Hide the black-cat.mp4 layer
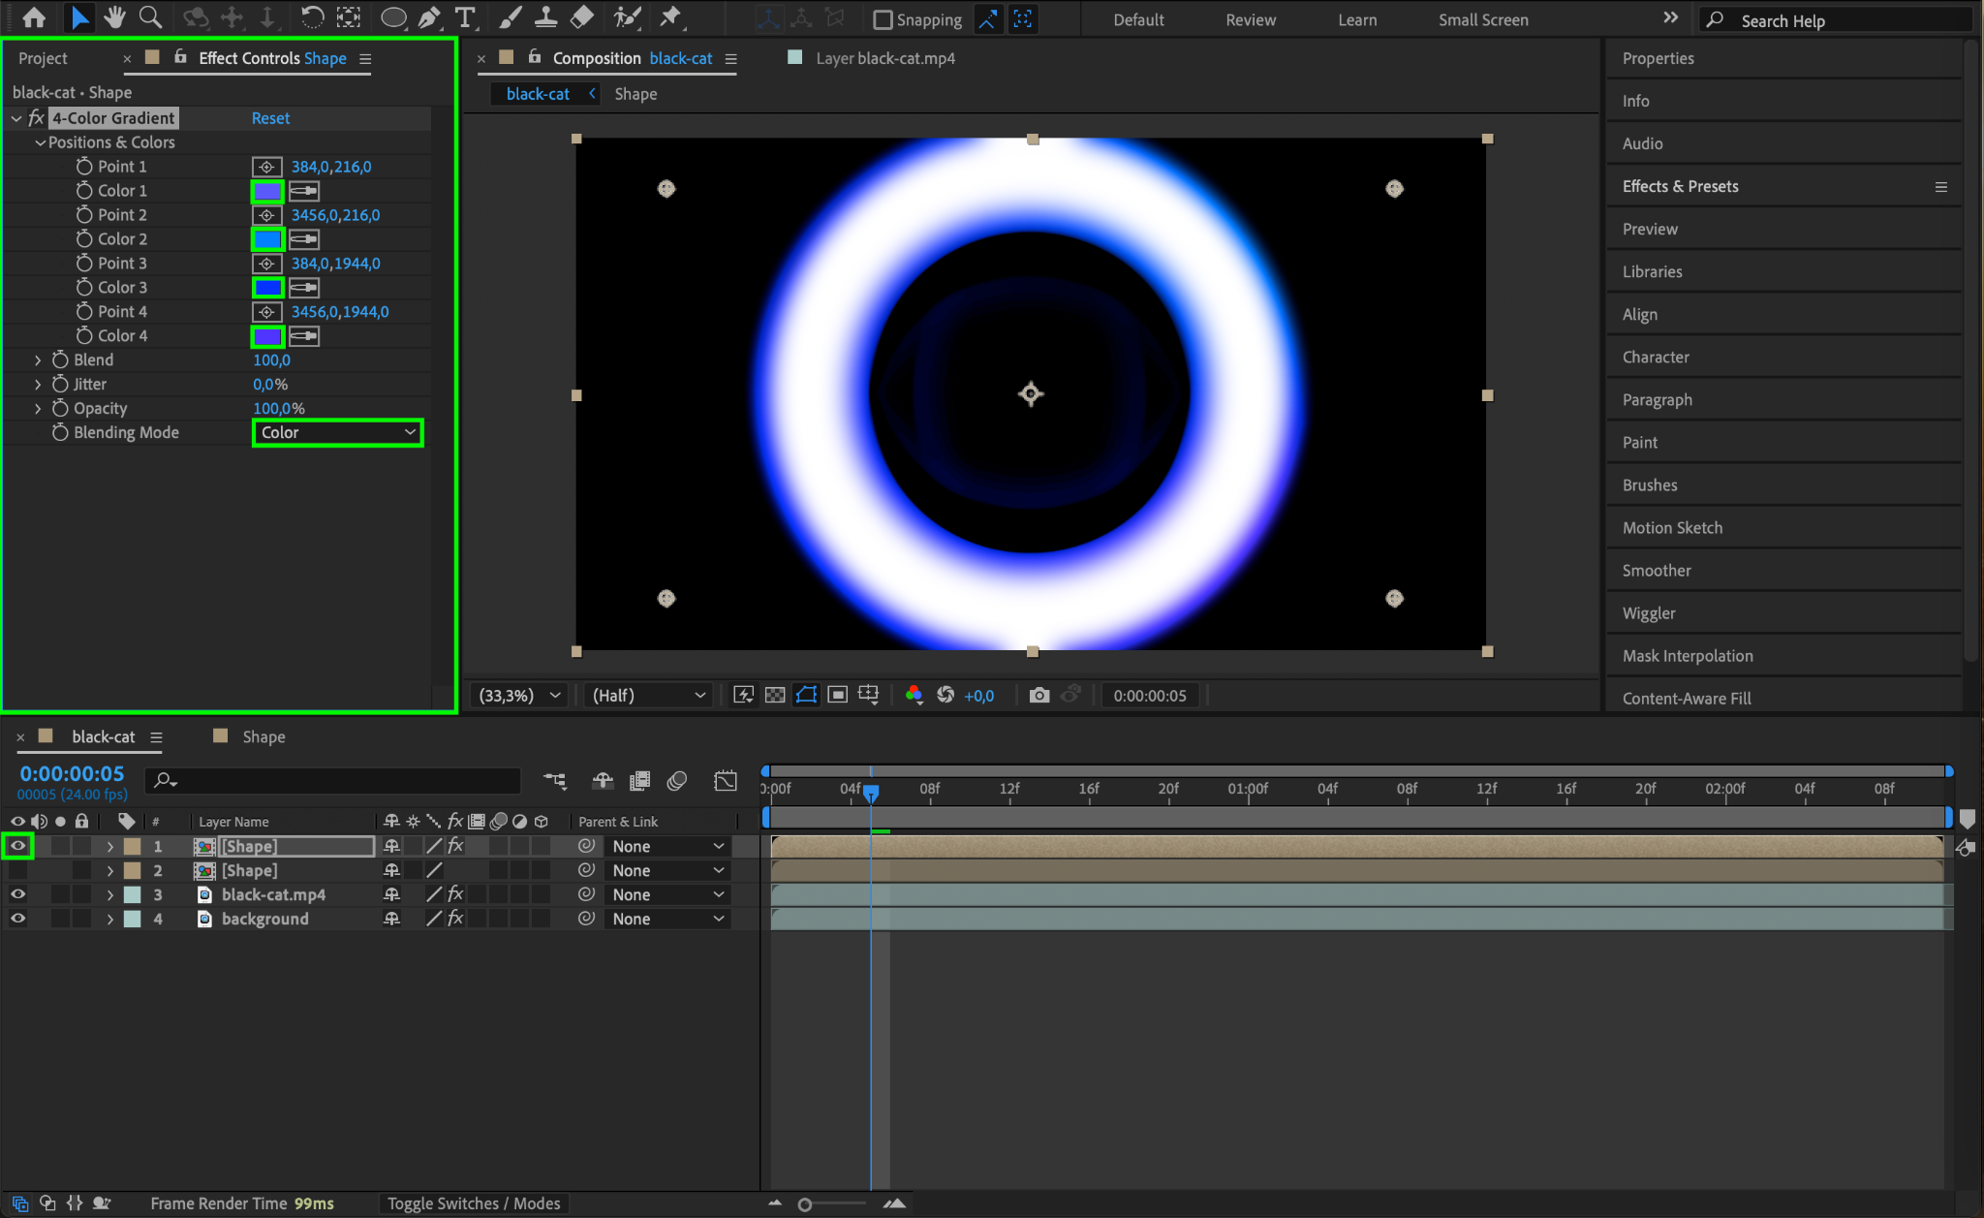 (17, 894)
